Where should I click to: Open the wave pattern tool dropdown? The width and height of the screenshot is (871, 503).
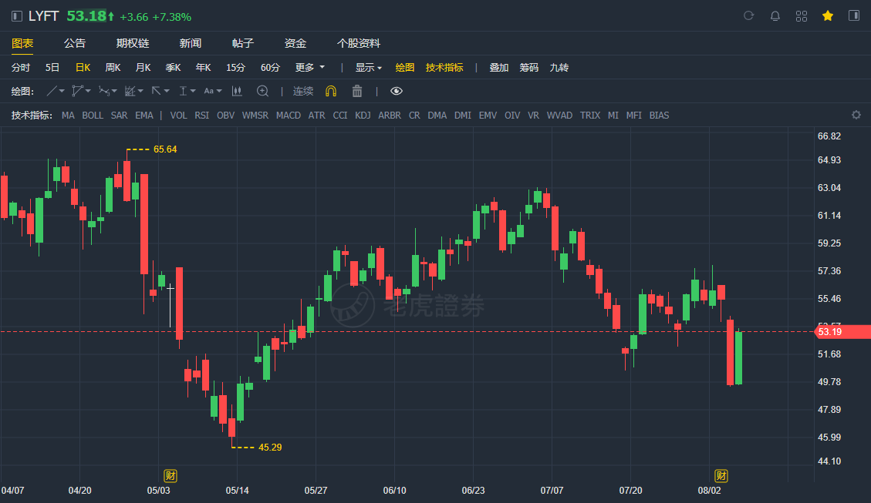108,91
